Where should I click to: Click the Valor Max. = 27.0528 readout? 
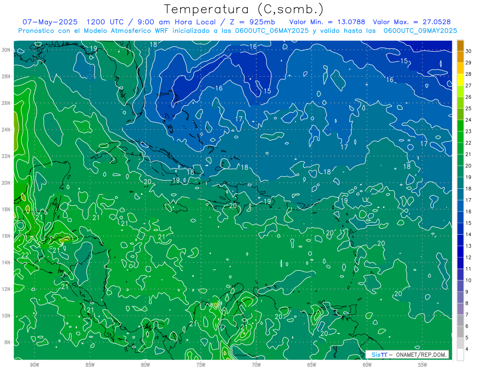click(412, 22)
